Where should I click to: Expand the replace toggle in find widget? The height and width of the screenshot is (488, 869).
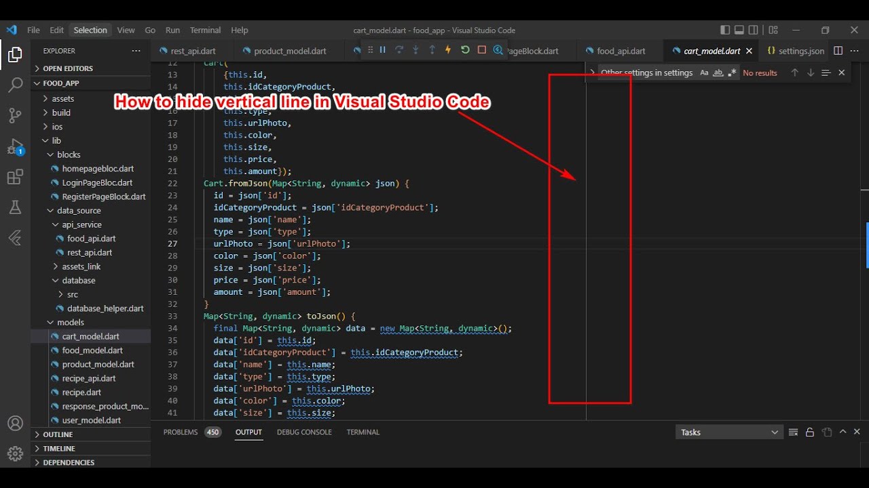pos(592,73)
